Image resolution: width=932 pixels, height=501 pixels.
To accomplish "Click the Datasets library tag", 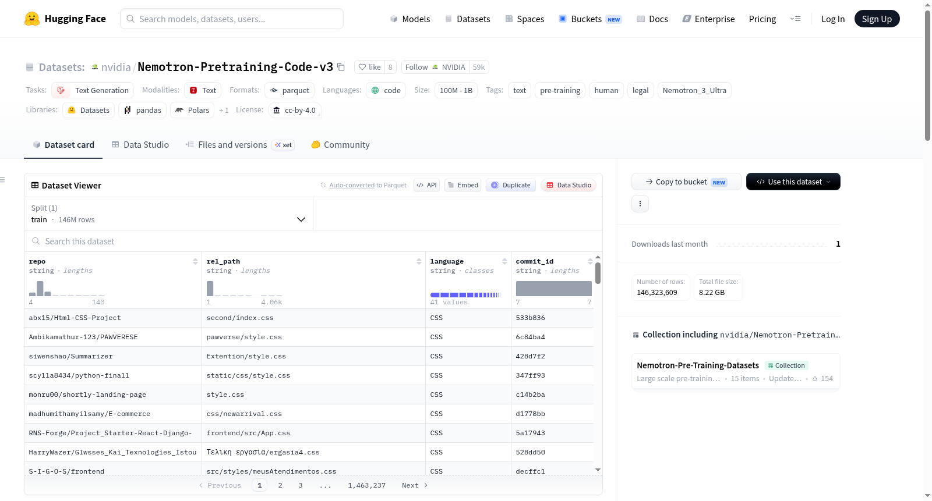I will pyautogui.click(x=89, y=110).
